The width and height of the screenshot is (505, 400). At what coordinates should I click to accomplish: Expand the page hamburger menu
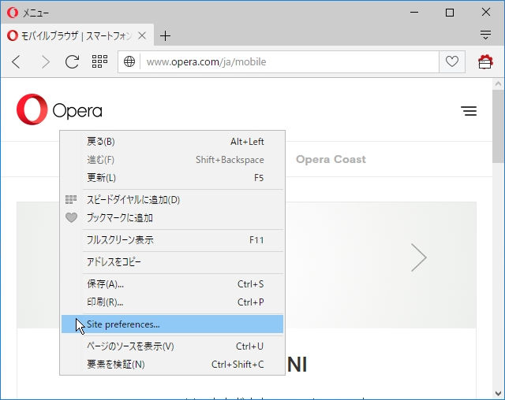(x=469, y=111)
